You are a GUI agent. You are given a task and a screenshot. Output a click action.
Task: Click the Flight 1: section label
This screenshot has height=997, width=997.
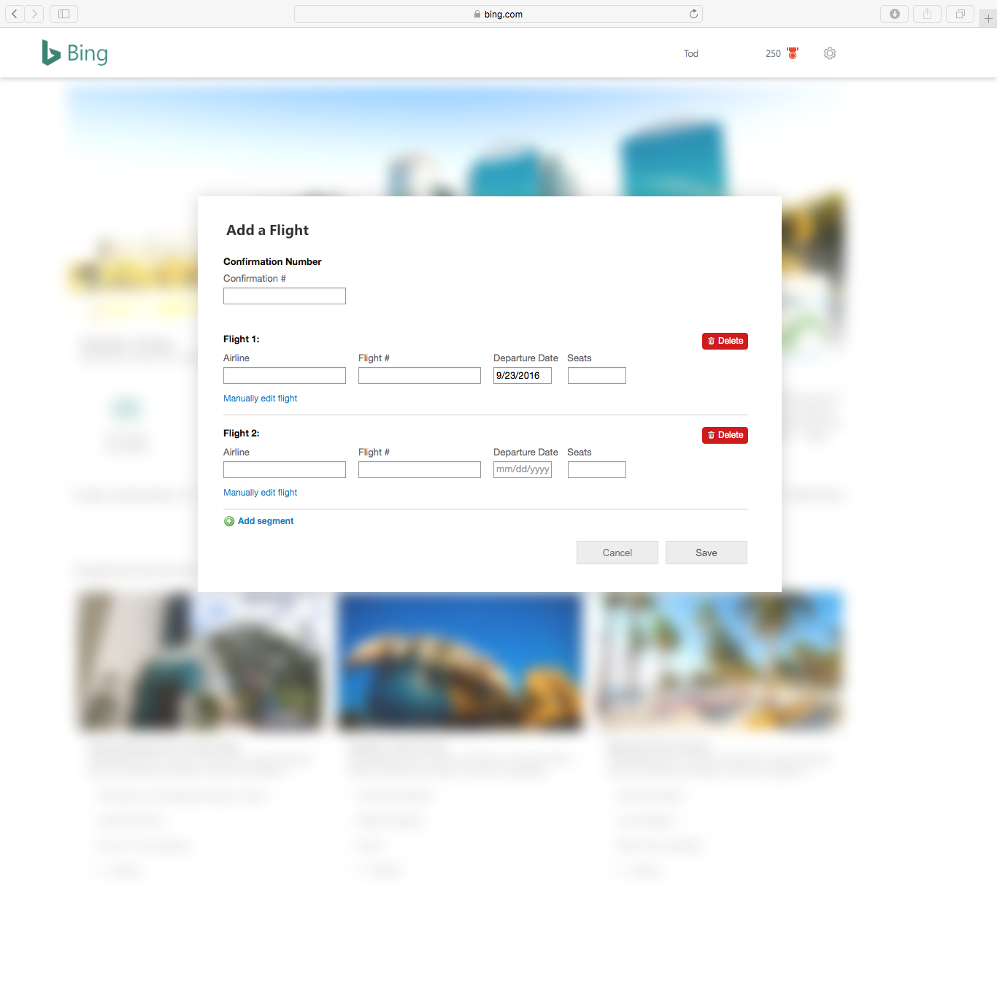242,339
